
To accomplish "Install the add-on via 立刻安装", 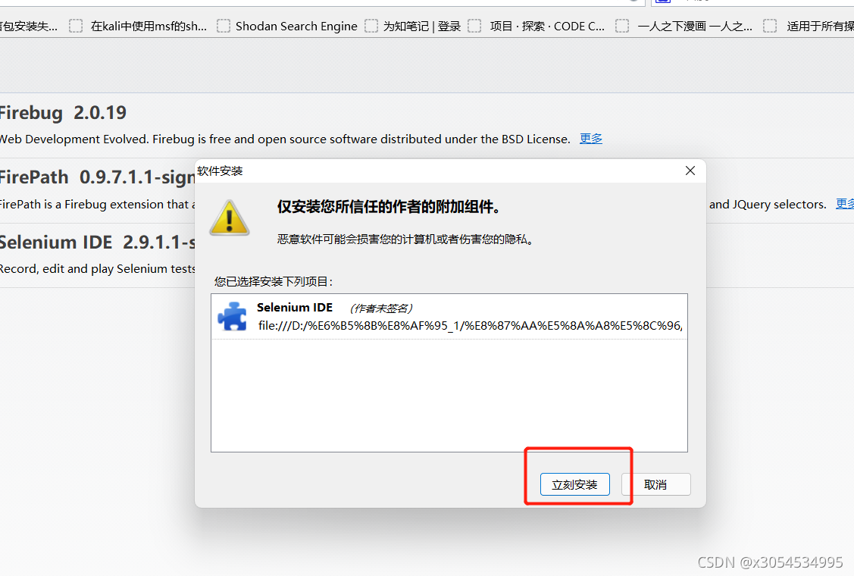I will 574,484.
